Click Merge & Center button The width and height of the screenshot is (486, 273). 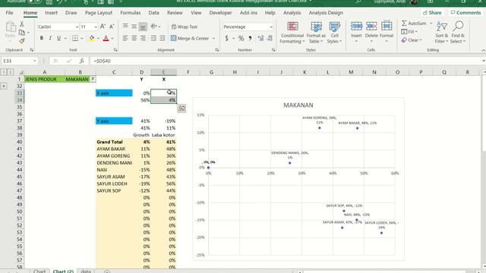190,39
